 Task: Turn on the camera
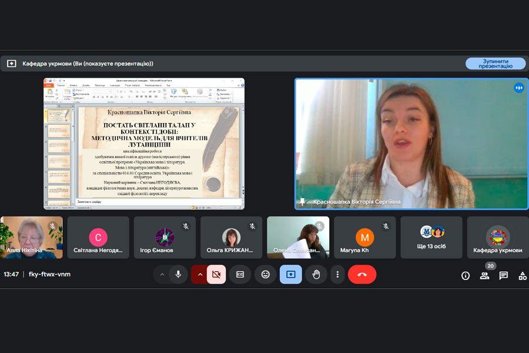tap(216, 274)
